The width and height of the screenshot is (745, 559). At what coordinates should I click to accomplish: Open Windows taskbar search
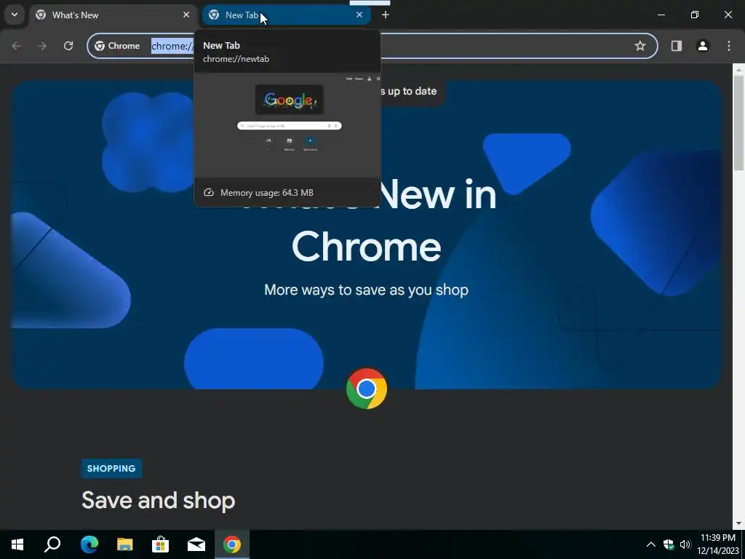point(52,544)
